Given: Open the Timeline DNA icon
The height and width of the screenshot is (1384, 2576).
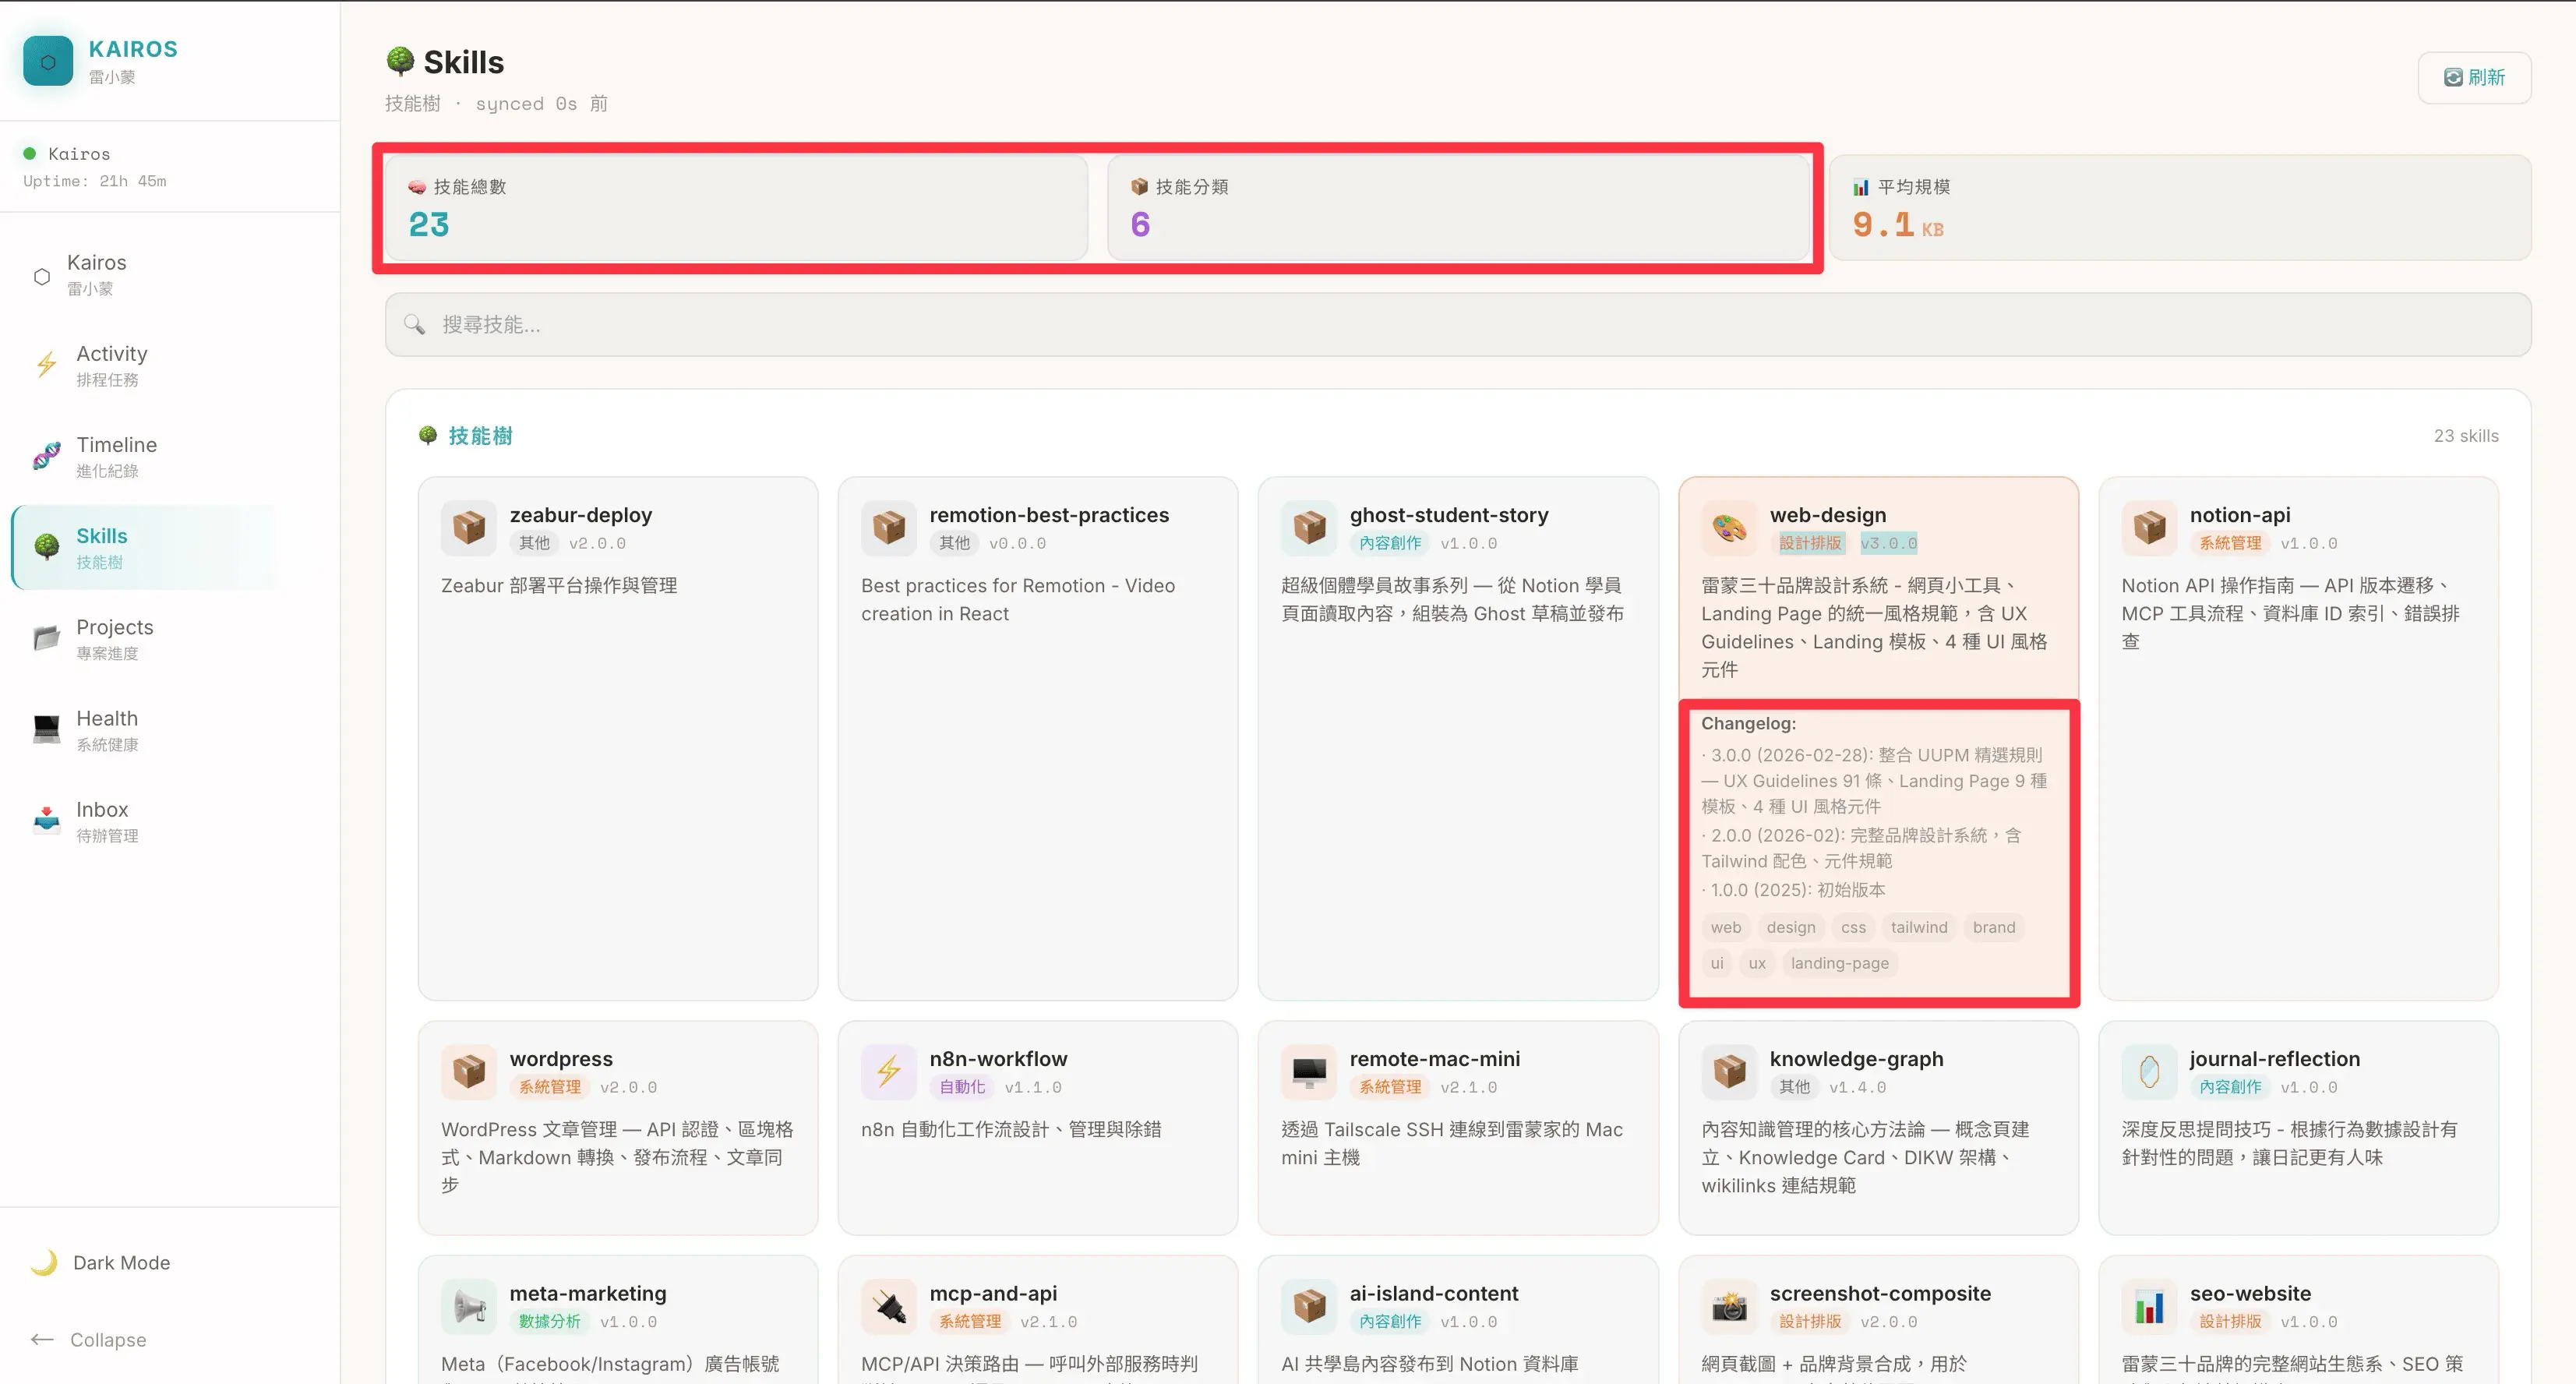Looking at the screenshot, I should pyautogui.click(x=46, y=456).
